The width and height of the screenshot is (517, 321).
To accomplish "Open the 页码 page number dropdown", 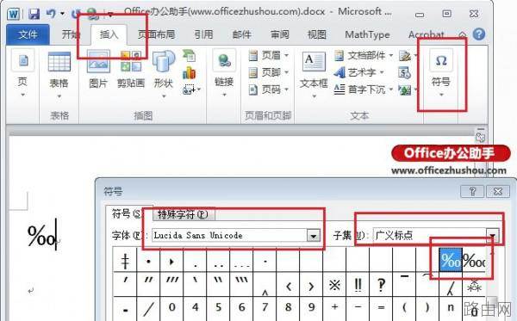I will tap(268, 90).
